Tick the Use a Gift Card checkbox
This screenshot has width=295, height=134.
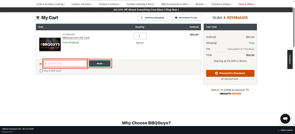[41, 71]
